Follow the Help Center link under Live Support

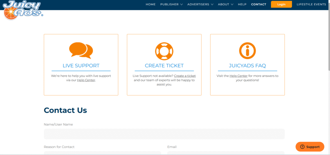(86, 80)
